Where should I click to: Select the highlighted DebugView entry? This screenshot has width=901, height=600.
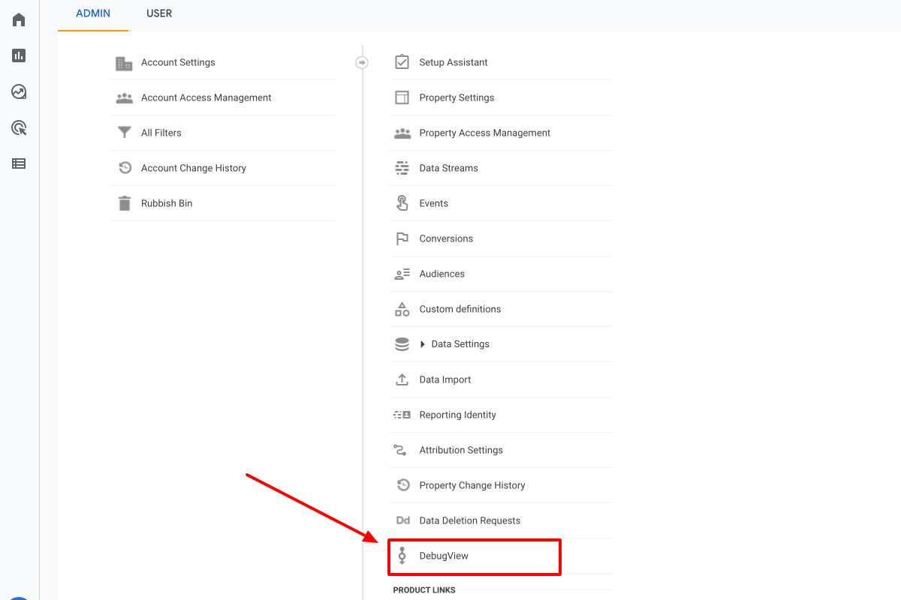pyautogui.click(x=474, y=556)
